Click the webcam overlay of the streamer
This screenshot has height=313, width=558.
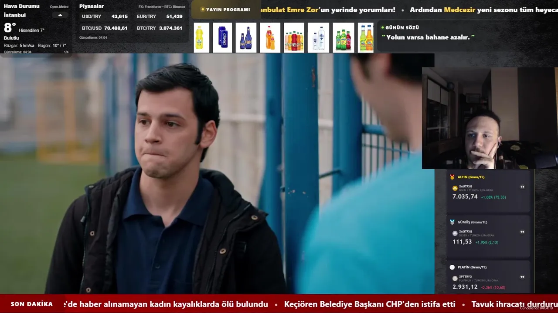[x=490, y=118]
